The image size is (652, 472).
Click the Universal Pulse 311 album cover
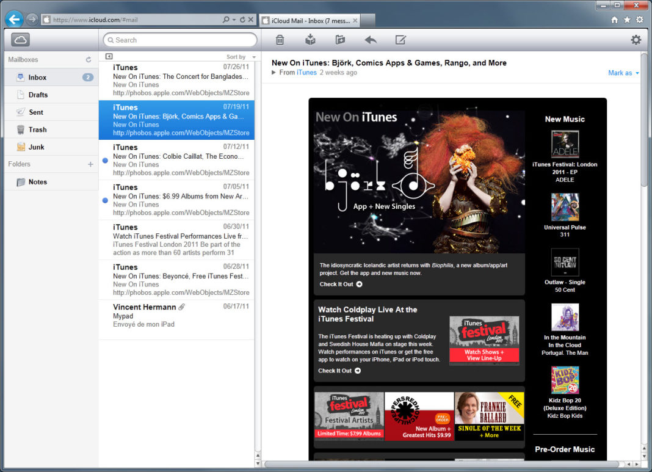pos(565,206)
